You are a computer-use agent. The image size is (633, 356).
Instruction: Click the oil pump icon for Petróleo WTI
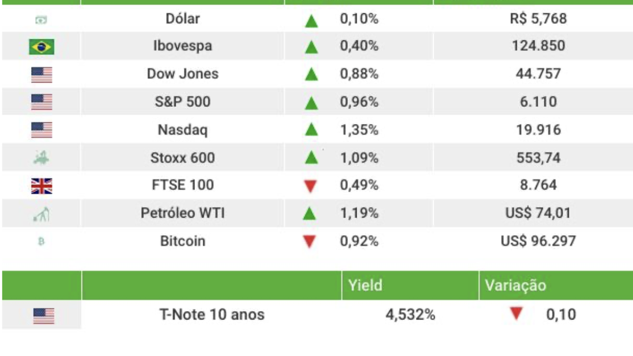pos(42,214)
